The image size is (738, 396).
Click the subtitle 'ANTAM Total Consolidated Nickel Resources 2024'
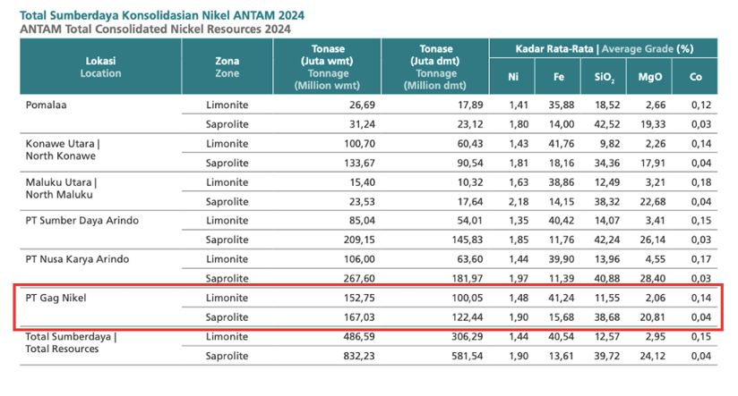(155, 29)
